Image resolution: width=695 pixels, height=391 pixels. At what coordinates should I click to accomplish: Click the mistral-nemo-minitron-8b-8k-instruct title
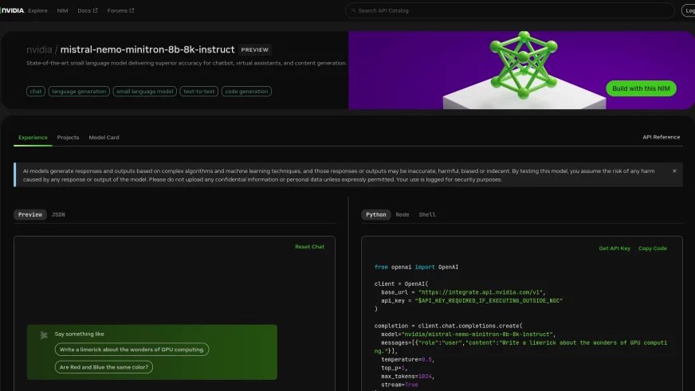[147, 49]
